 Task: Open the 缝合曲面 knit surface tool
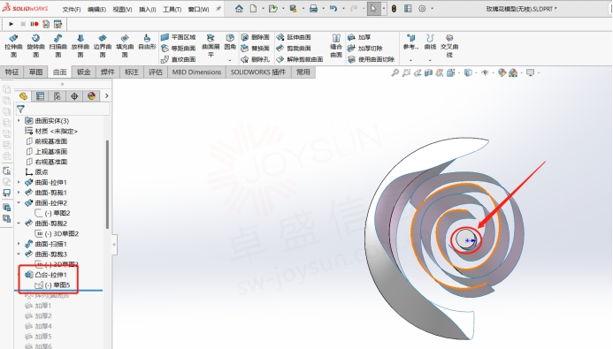pyautogui.click(x=336, y=46)
